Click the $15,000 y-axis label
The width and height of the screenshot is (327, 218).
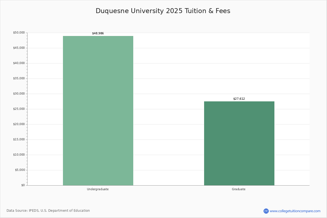point(19,140)
